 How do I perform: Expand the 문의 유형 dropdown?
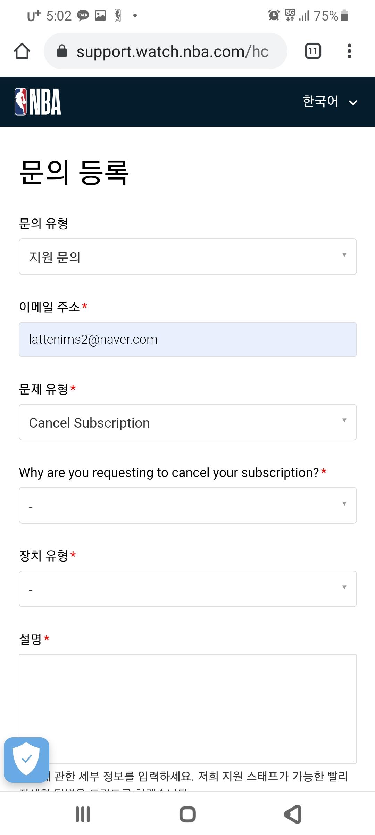(x=187, y=257)
